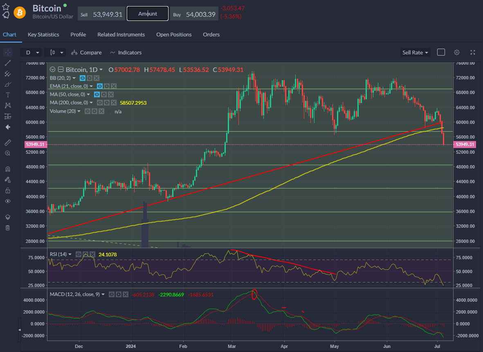Toggle stay-in-drawing-mode pencil lock
Viewport: 483px width, 352px height.
tap(8, 180)
